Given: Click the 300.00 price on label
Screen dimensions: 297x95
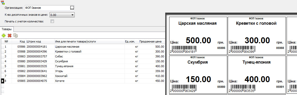Looking at the screenshot, I should (x=257, y=40).
